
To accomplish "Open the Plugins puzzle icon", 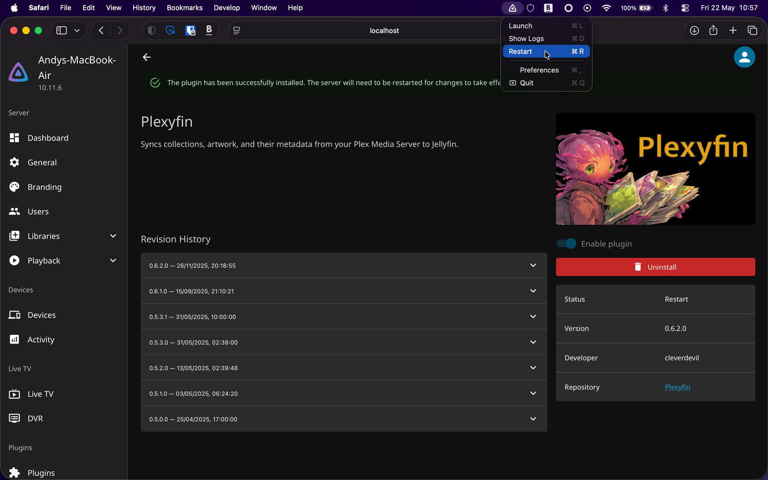I will coord(14,472).
